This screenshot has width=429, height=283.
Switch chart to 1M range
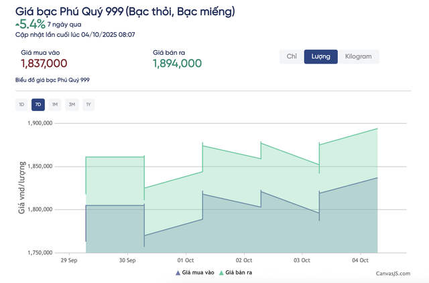coord(55,104)
